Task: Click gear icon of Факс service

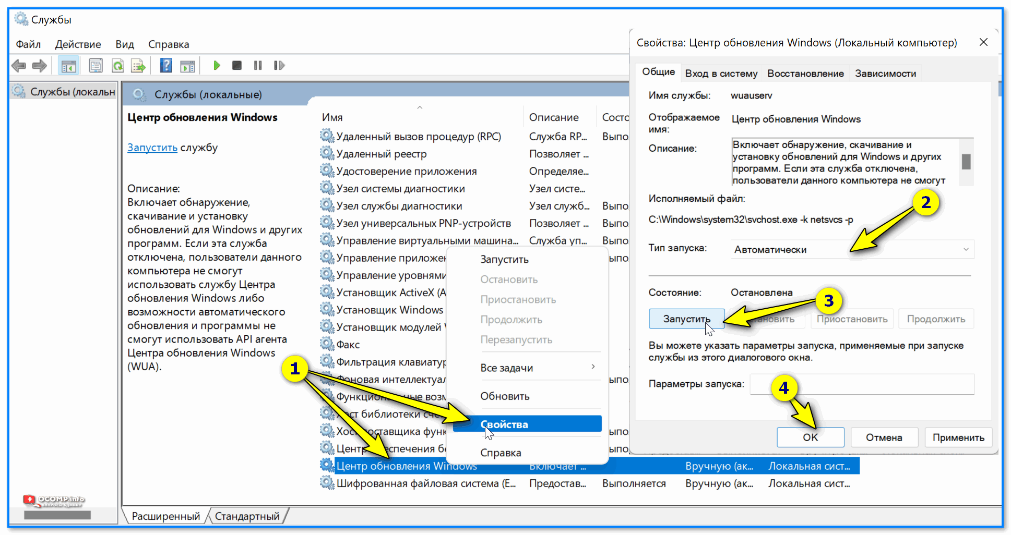Action: (327, 344)
